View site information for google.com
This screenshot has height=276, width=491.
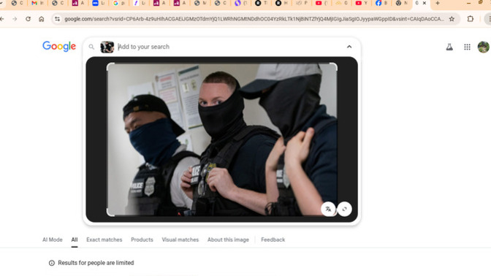pos(57,19)
